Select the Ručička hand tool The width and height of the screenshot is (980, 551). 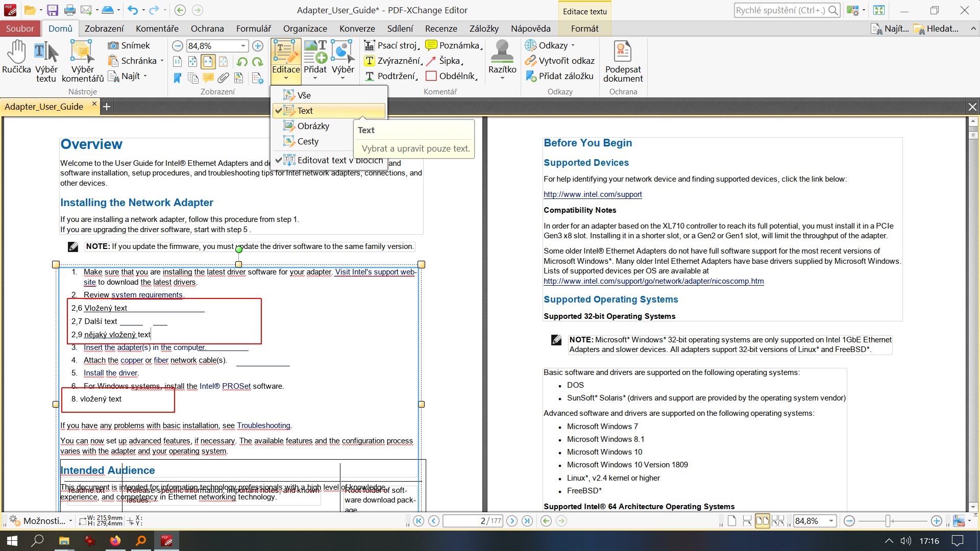pos(16,57)
